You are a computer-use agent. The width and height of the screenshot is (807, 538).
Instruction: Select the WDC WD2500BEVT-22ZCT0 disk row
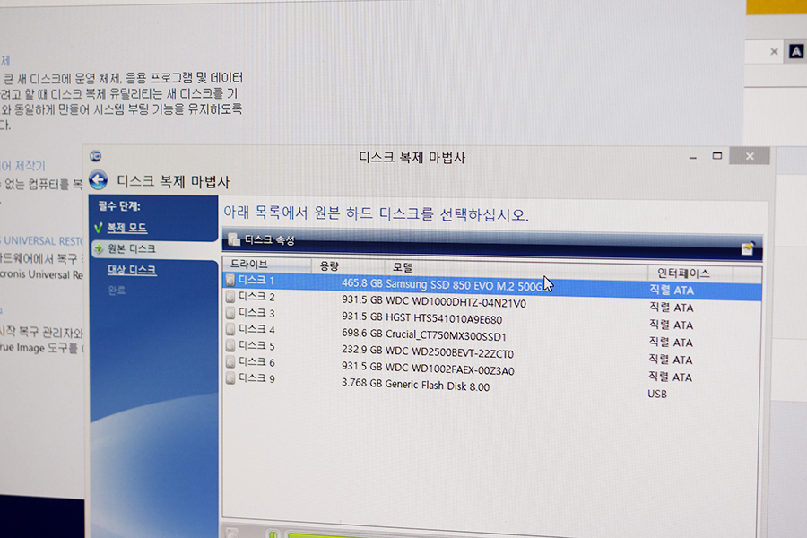click(421, 352)
